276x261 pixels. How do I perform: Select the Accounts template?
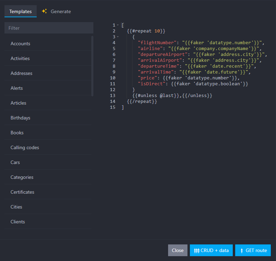point(20,43)
